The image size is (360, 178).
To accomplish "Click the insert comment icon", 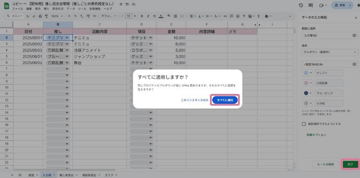I will (x=232, y=16).
